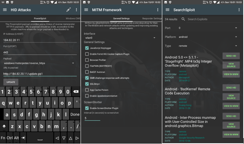
Task: Tap shield icon in SearchSploit status bar
Action: tap(170, 2)
